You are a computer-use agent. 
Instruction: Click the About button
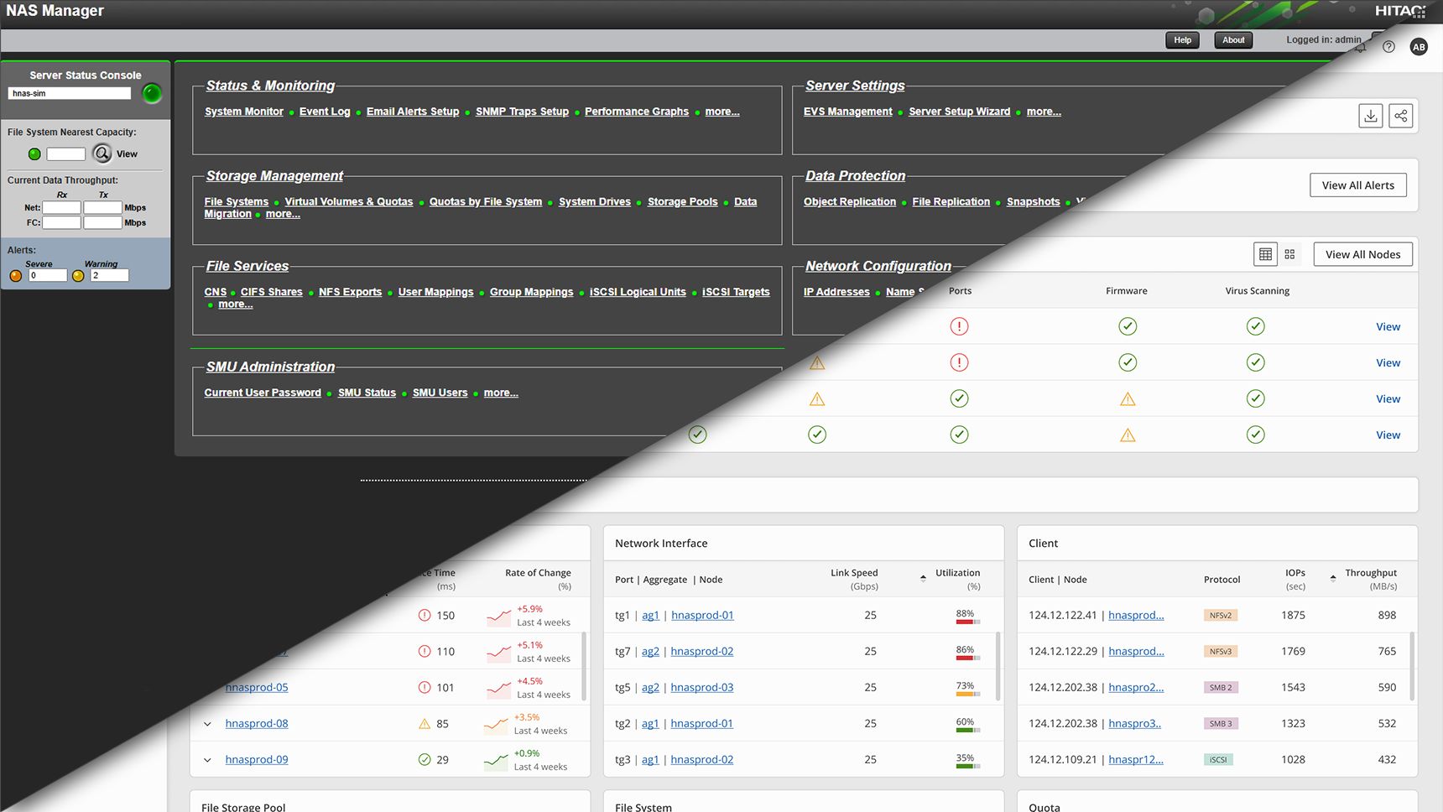click(1233, 40)
